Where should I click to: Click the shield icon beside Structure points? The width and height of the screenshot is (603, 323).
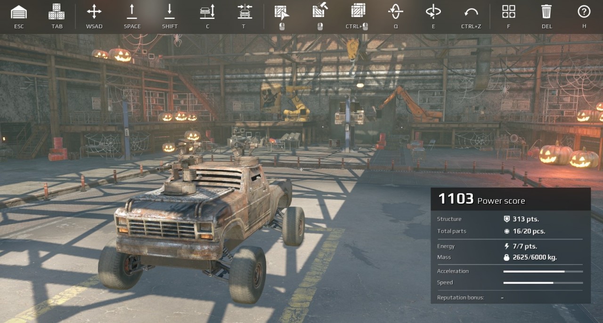point(506,219)
